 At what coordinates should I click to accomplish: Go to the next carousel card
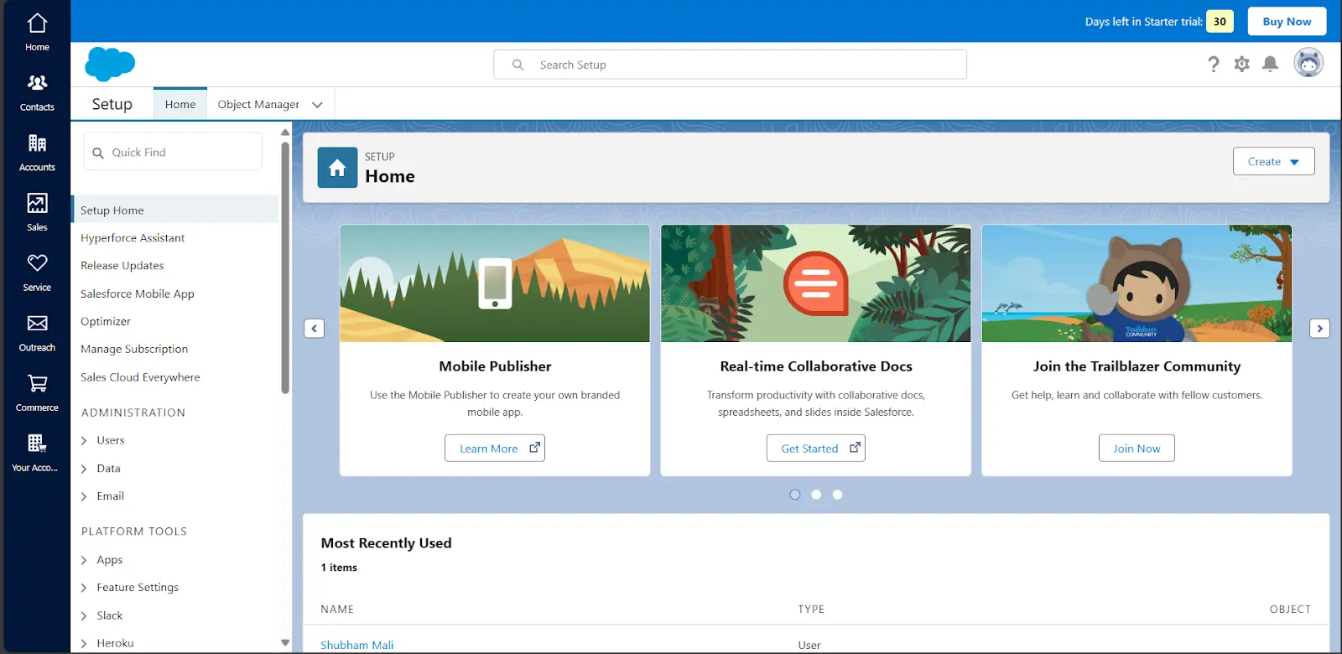tap(1319, 328)
